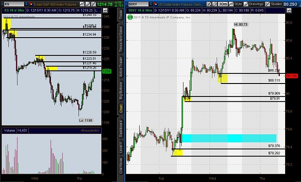Viewport: 301px width, 182px height.
Task: Open the Trade sidebar tab
Action: pos(121,14)
